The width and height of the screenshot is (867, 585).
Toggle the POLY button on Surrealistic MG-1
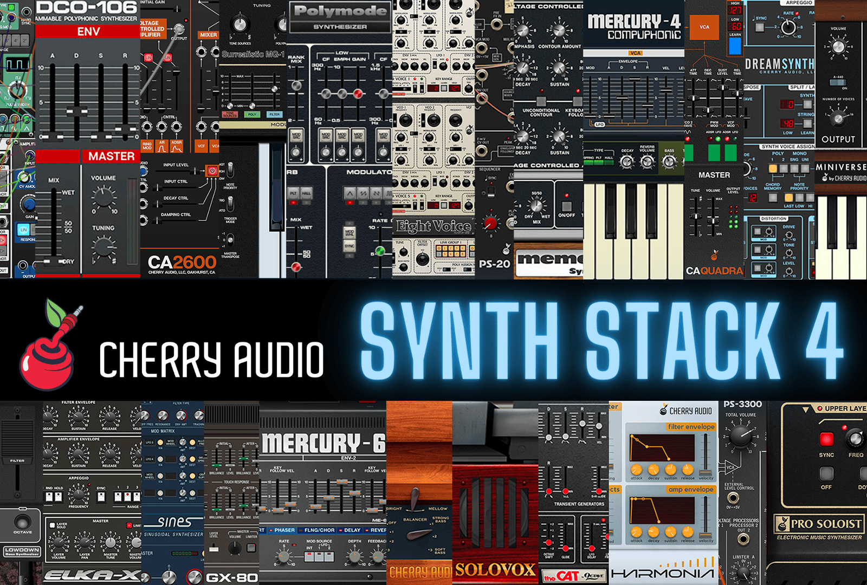252,114
